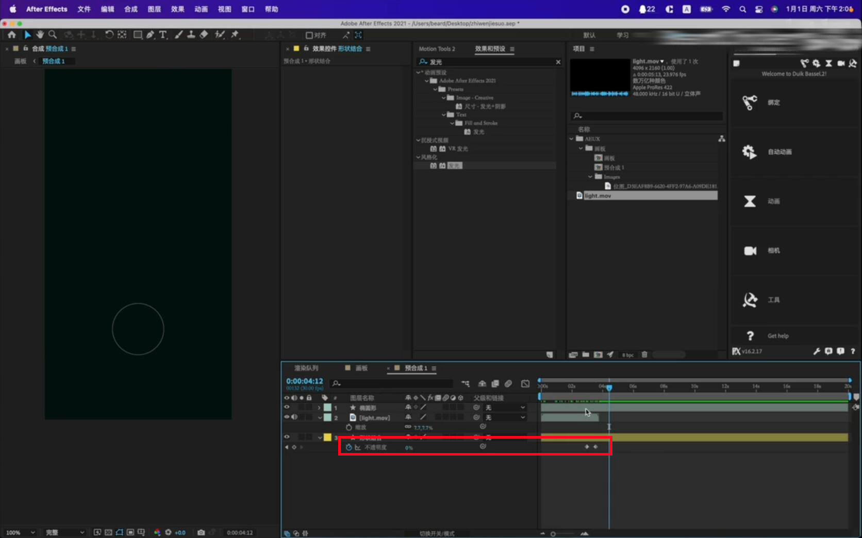Switch to 画板 timeline tab
The height and width of the screenshot is (538, 862).
tap(361, 368)
